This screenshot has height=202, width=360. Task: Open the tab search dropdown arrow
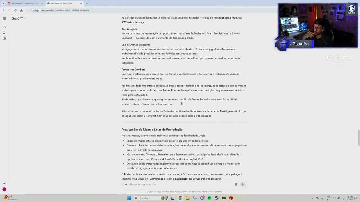[x=3, y=3]
